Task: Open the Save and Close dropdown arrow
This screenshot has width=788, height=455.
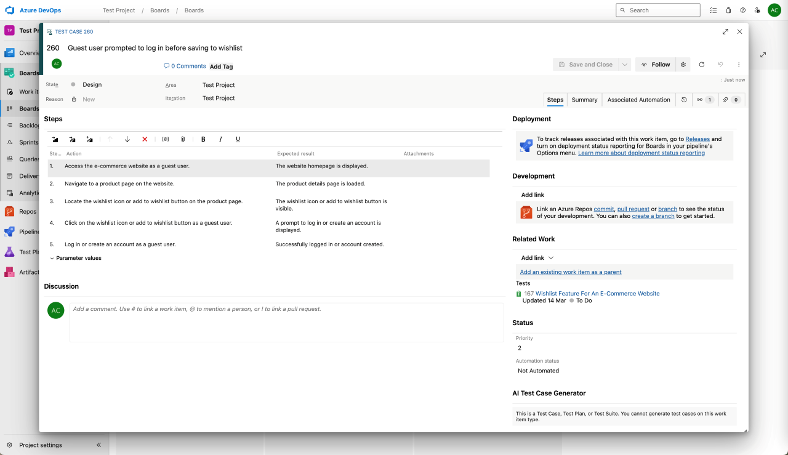Action: pyautogui.click(x=625, y=65)
